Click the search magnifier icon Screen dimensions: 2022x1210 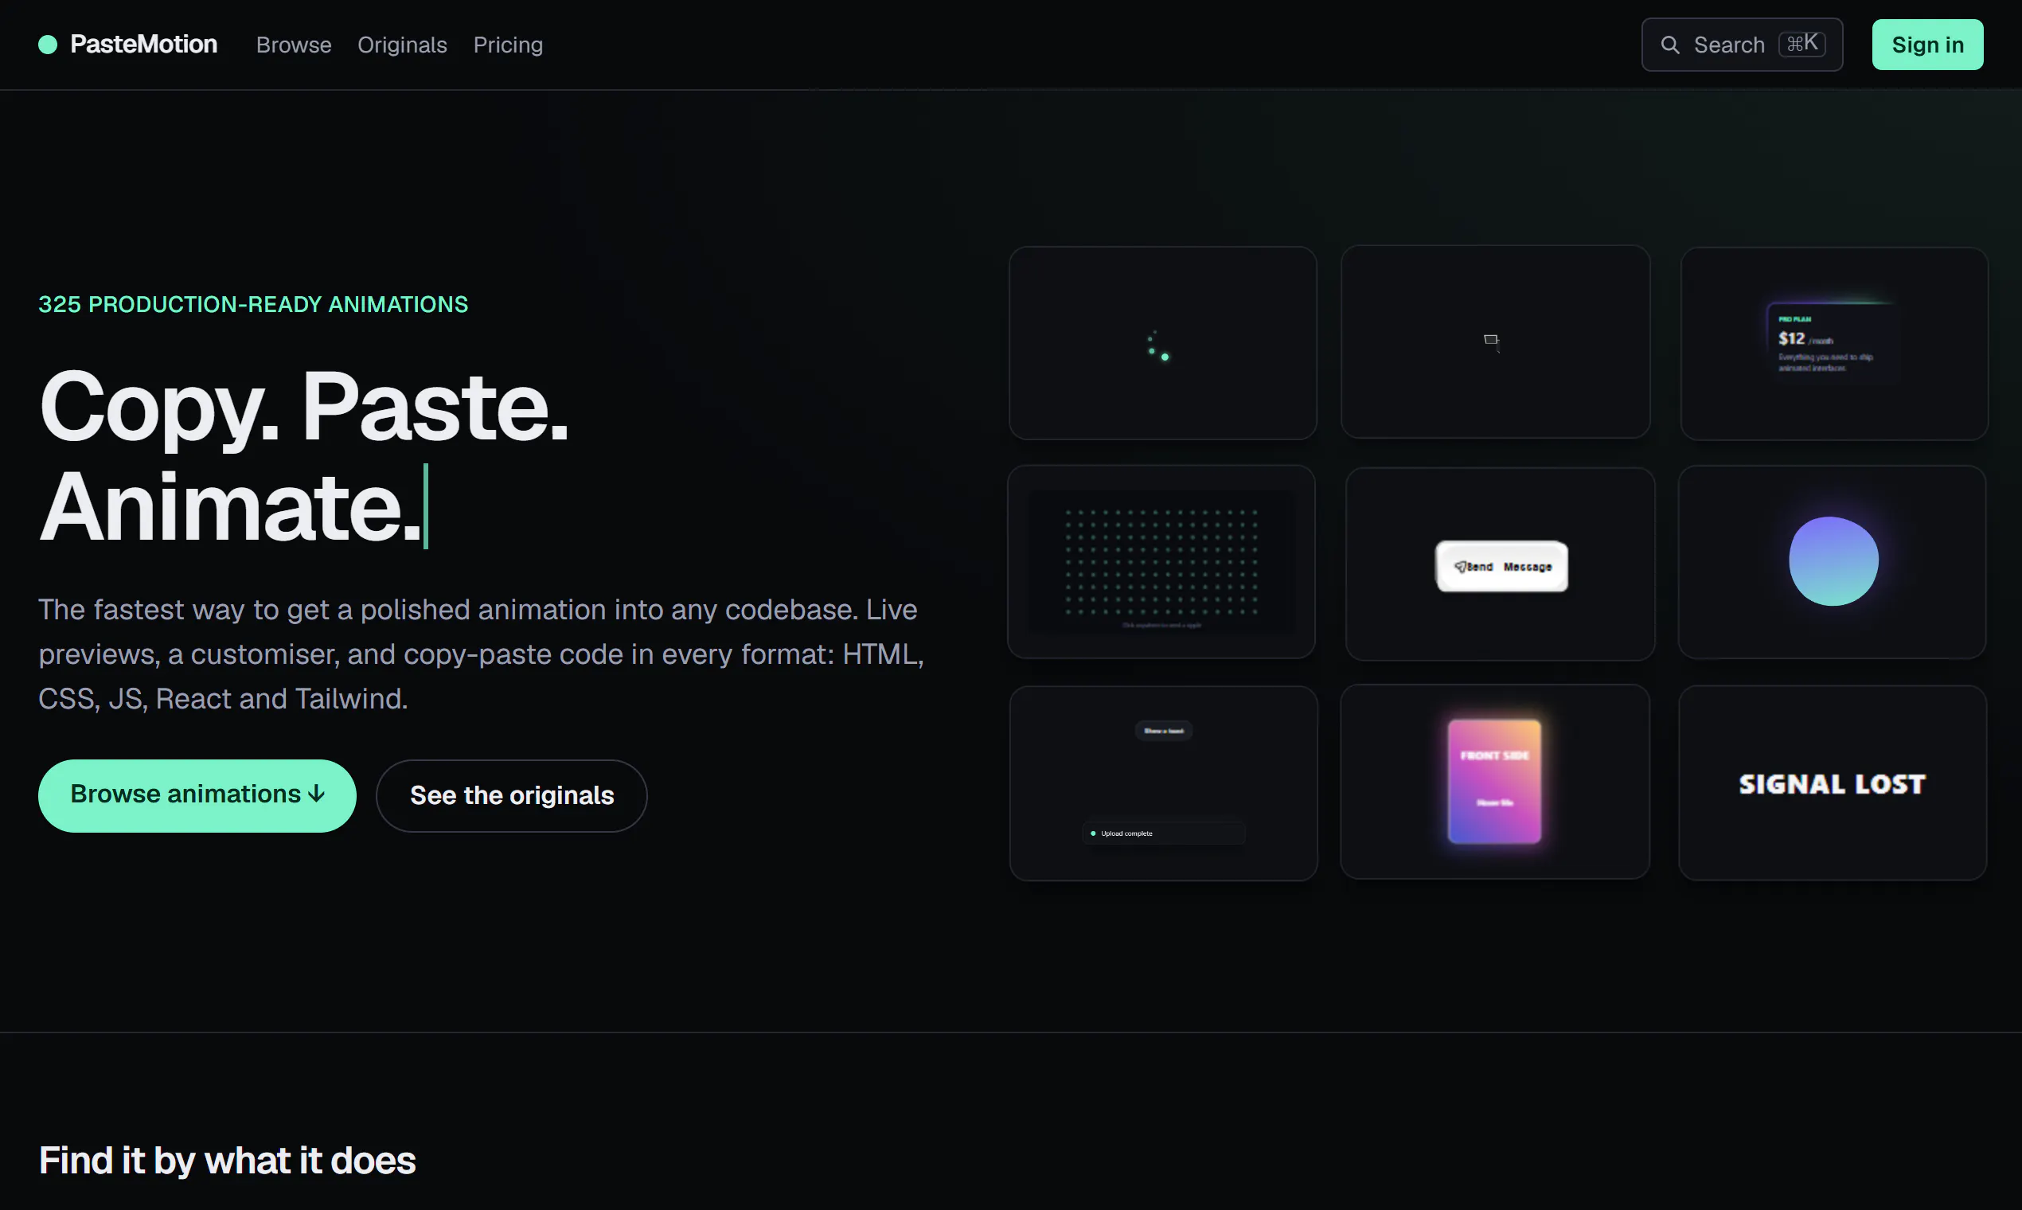pos(1670,45)
